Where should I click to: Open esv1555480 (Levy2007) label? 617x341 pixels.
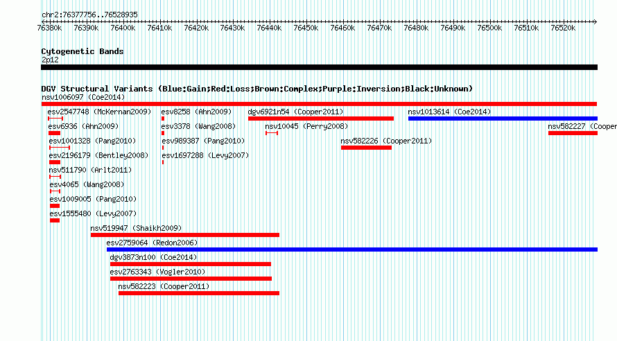(x=94, y=213)
